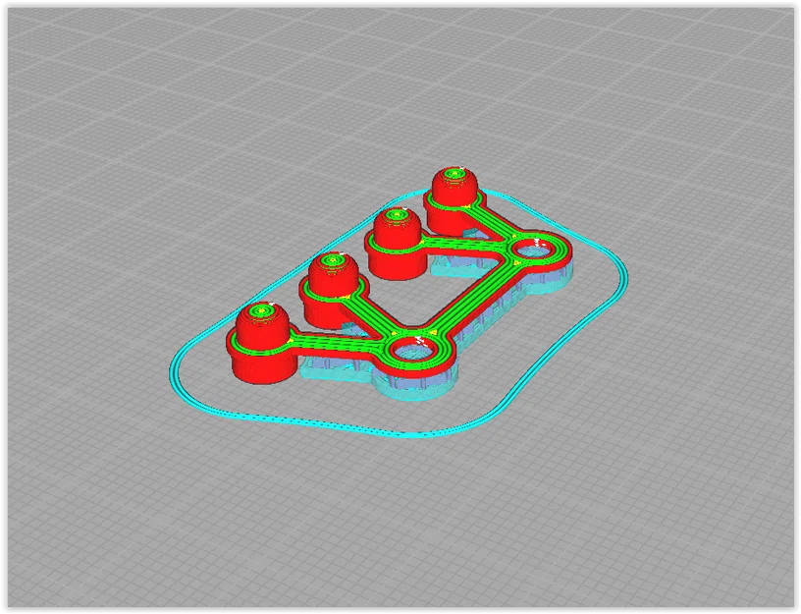Click the green top surface between rings
Screen dimensions: 801x614
(475, 298)
